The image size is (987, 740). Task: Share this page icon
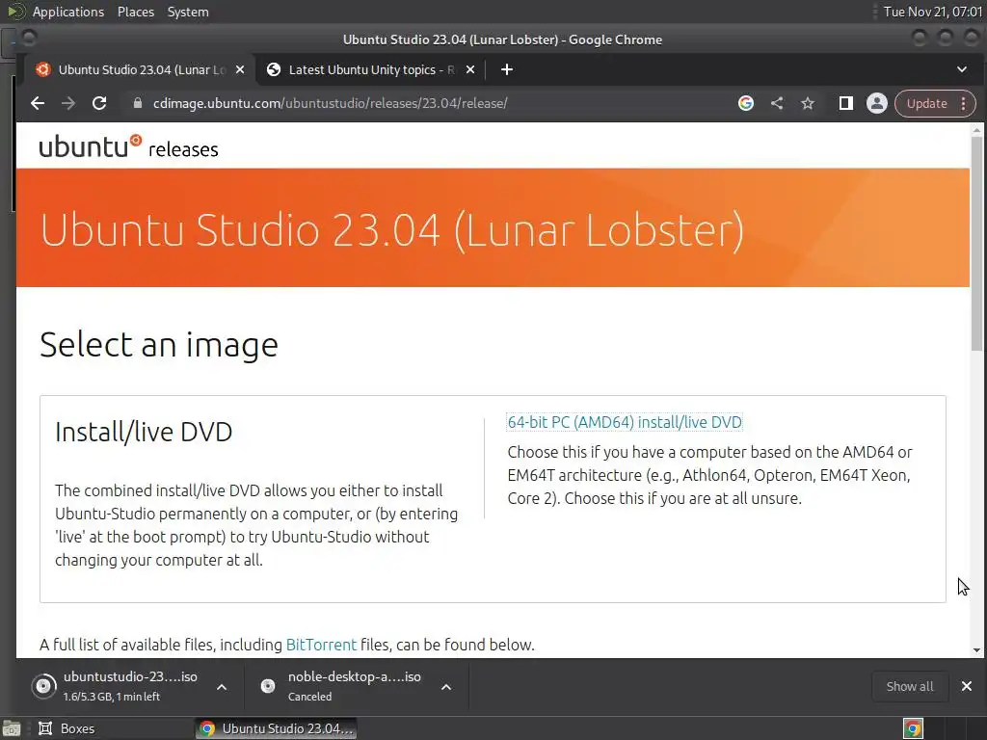[x=777, y=103]
